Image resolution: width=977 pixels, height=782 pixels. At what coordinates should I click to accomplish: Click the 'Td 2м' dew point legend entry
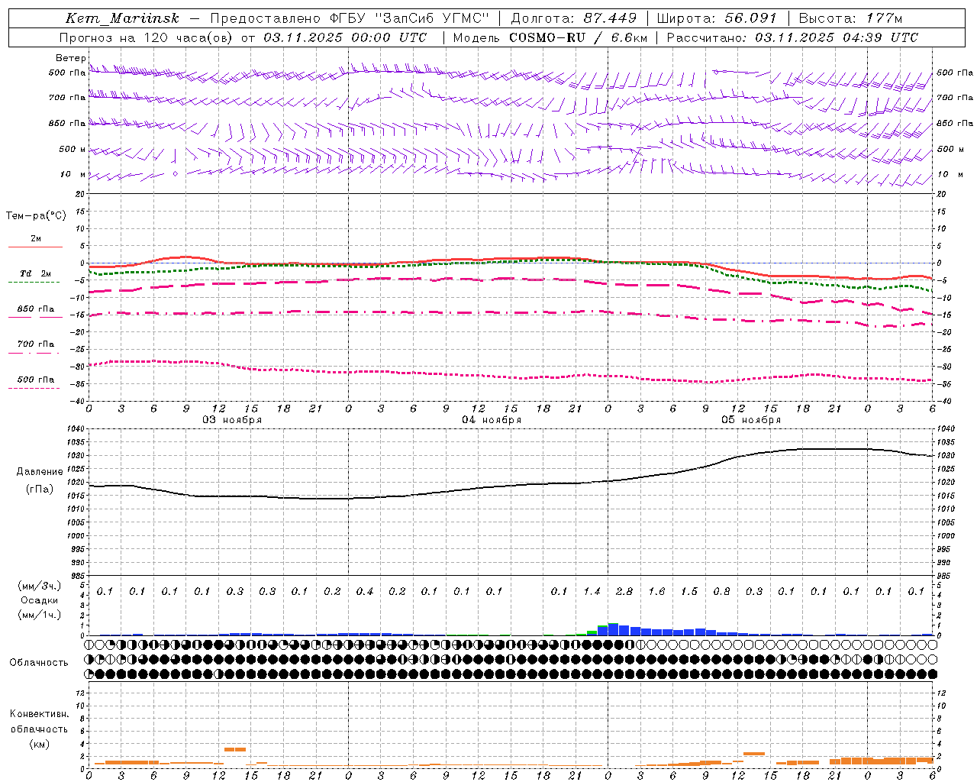35,273
